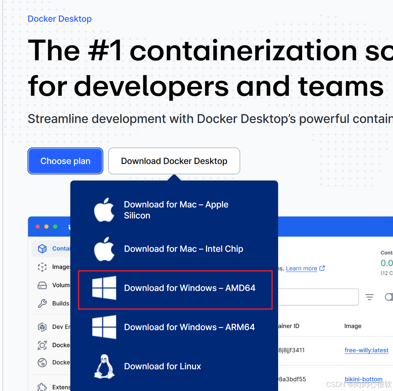Screen dimensions: 393x391
Task: Click the last Docke sidebar globe icon
Action: coord(42,362)
